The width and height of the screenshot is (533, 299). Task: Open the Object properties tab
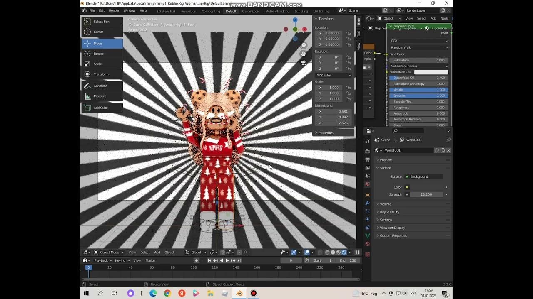point(367,194)
